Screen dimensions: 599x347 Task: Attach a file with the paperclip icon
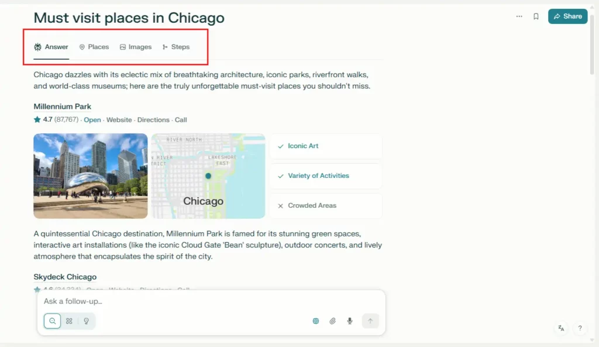click(332, 321)
